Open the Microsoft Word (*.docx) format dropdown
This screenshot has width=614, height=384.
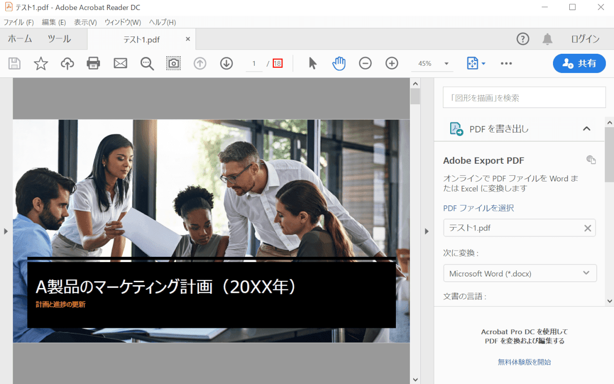[x=520, y=273]
